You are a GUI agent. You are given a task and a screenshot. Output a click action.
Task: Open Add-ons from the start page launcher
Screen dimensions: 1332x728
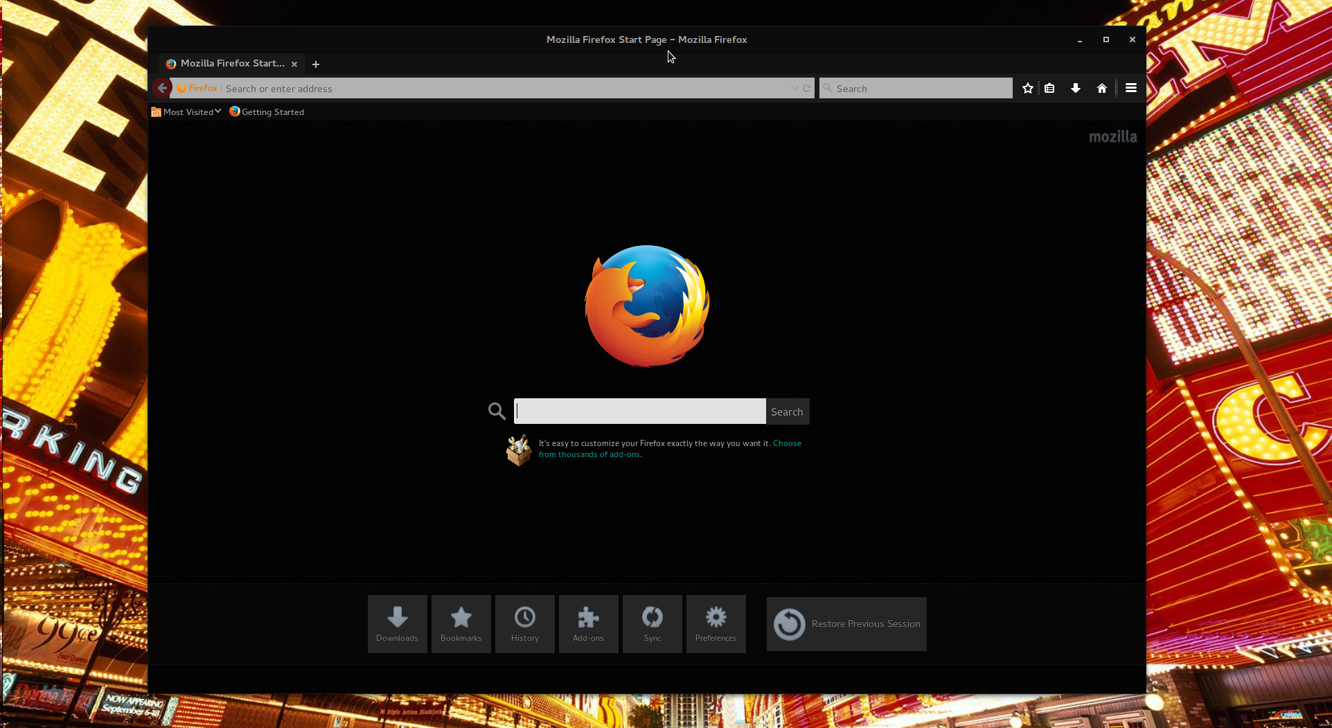[x=589, y=624]
